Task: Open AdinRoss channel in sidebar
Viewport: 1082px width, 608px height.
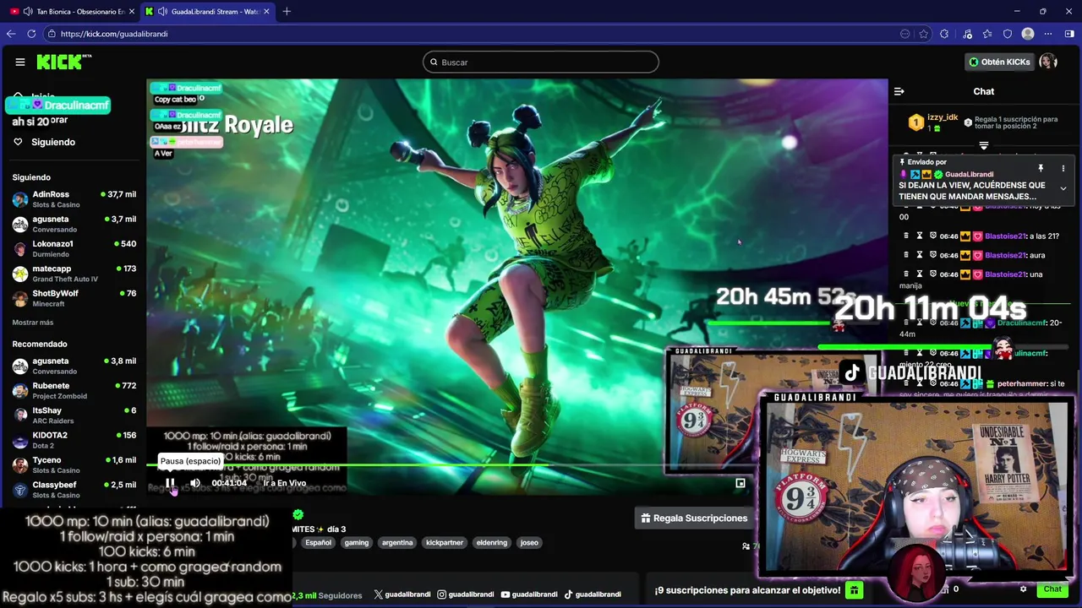Action: click(x=74, y=199)
